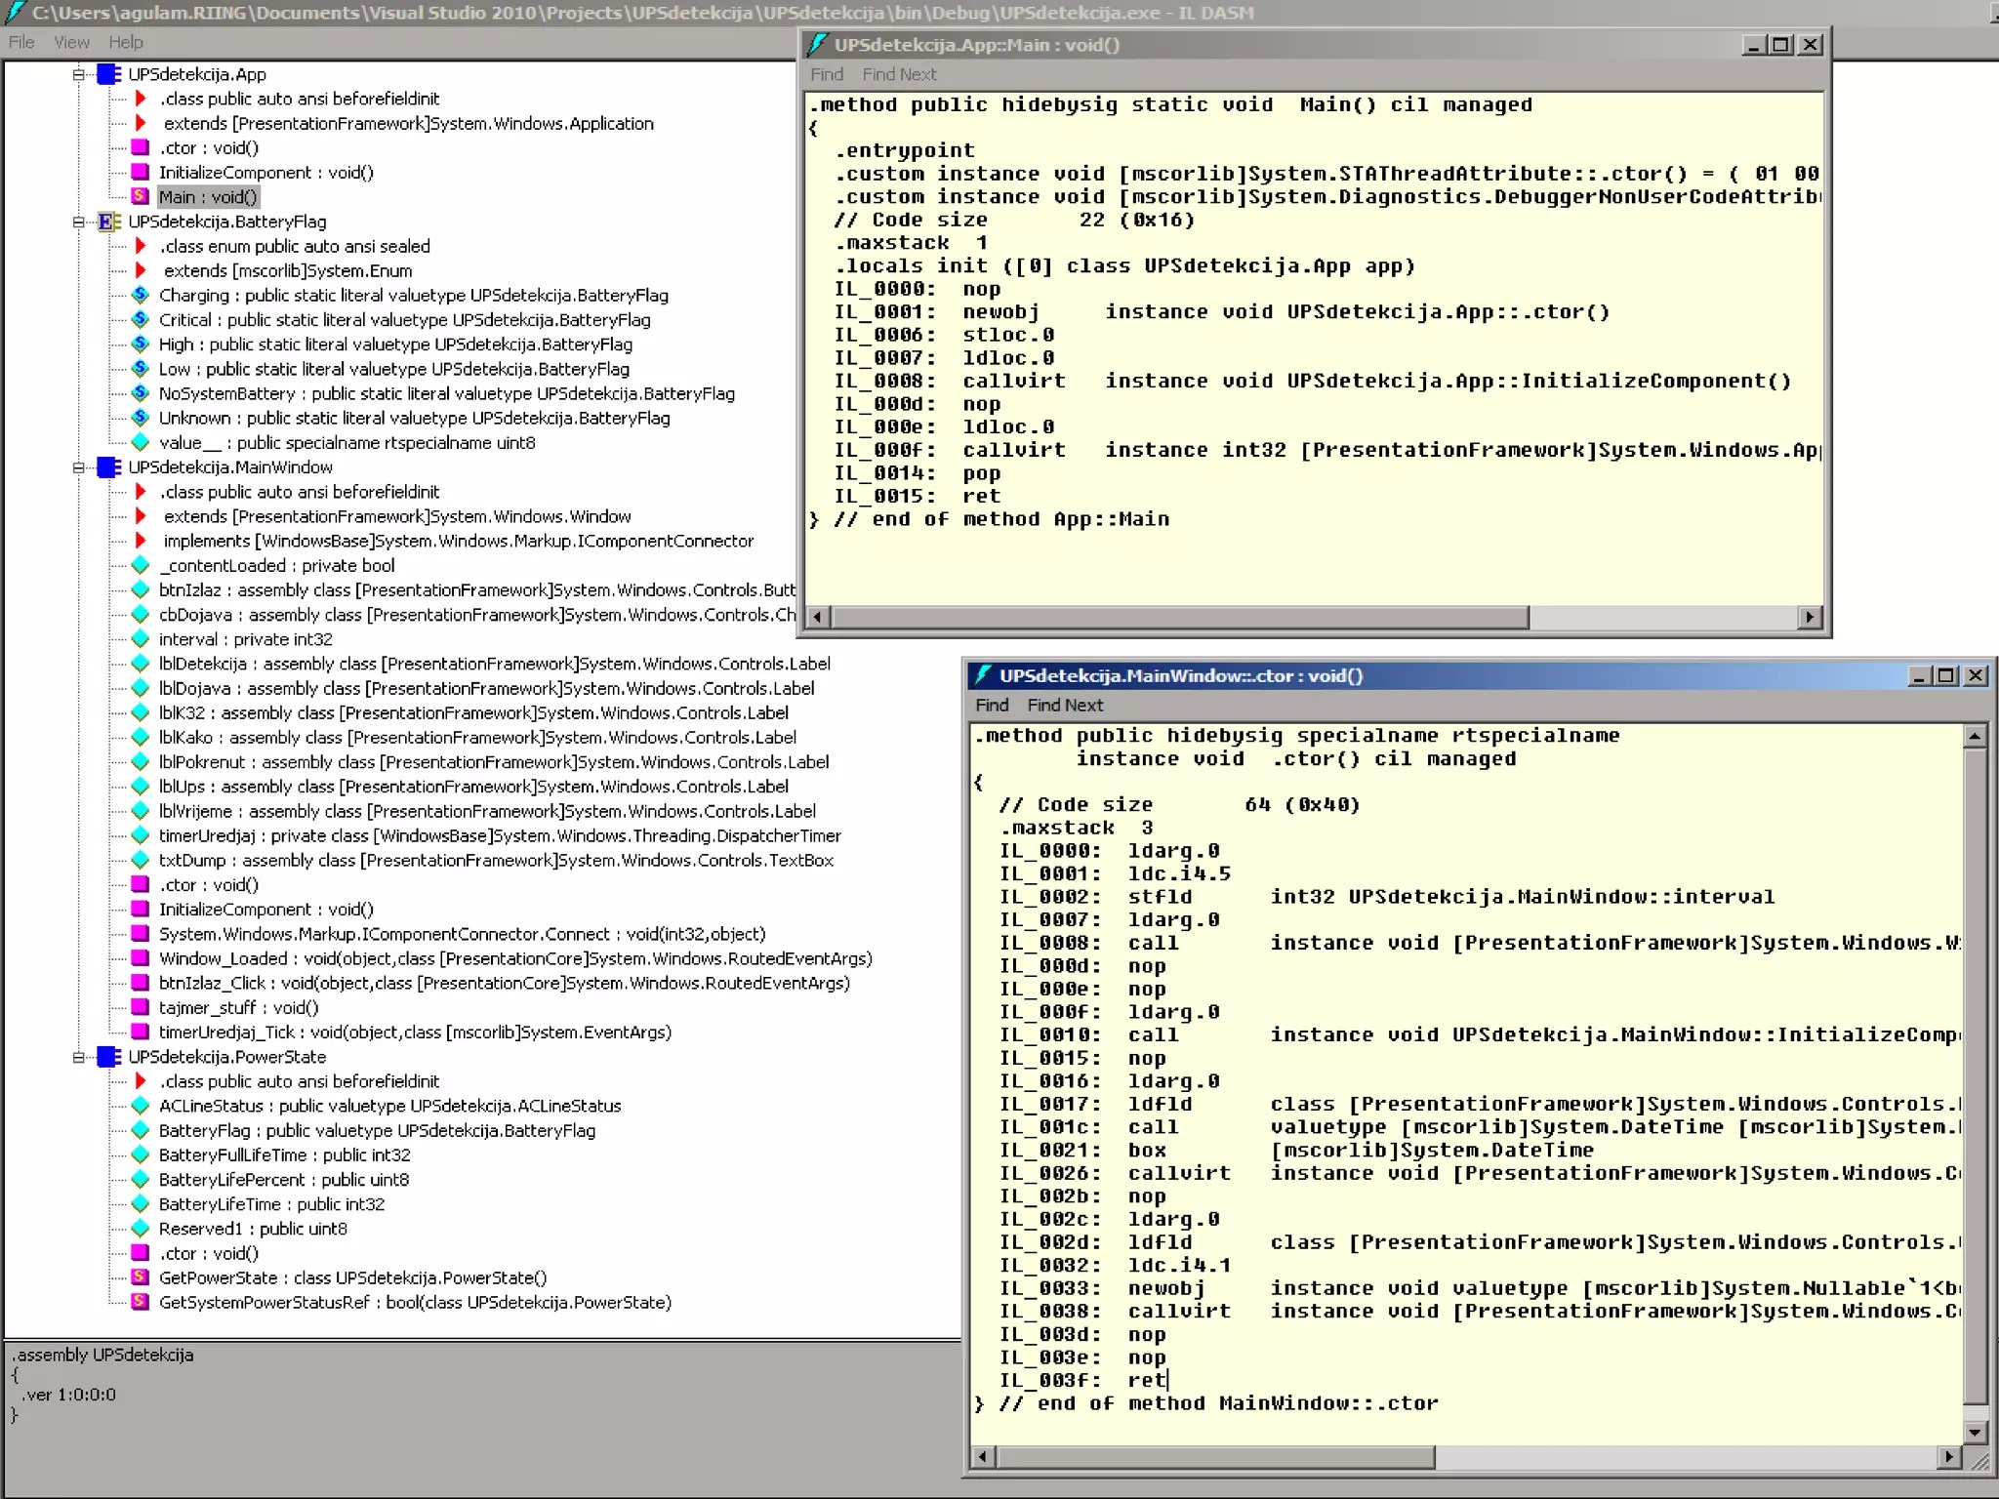Open the View menu
This screenshot has height=1499, width=1999.
(71, 42)
